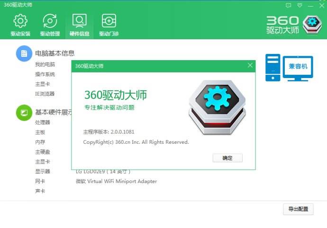327x228 pixels.
Task: Select the 声卡 row label
Action: [40, 191]
